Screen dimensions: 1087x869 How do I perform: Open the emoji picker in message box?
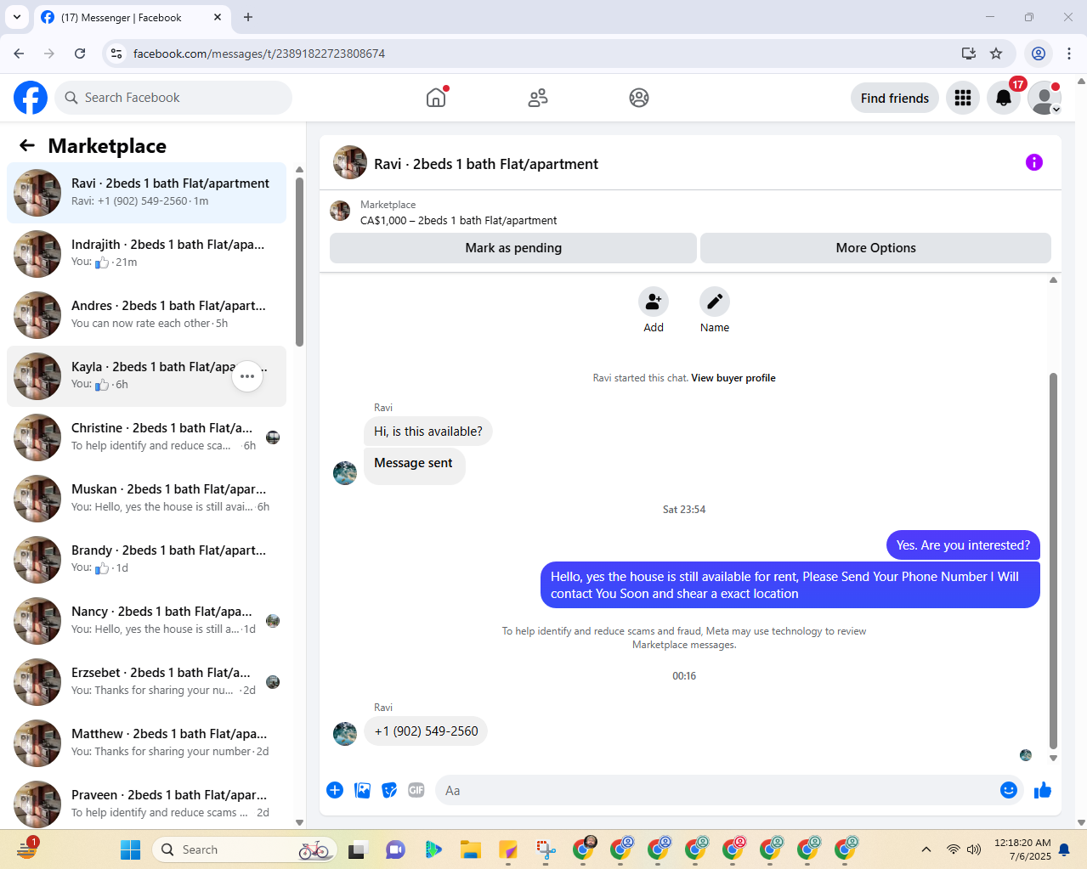pos(1009,790)
